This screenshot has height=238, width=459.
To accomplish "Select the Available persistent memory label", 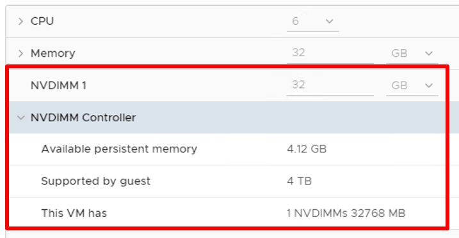I will tap(119, 149).
